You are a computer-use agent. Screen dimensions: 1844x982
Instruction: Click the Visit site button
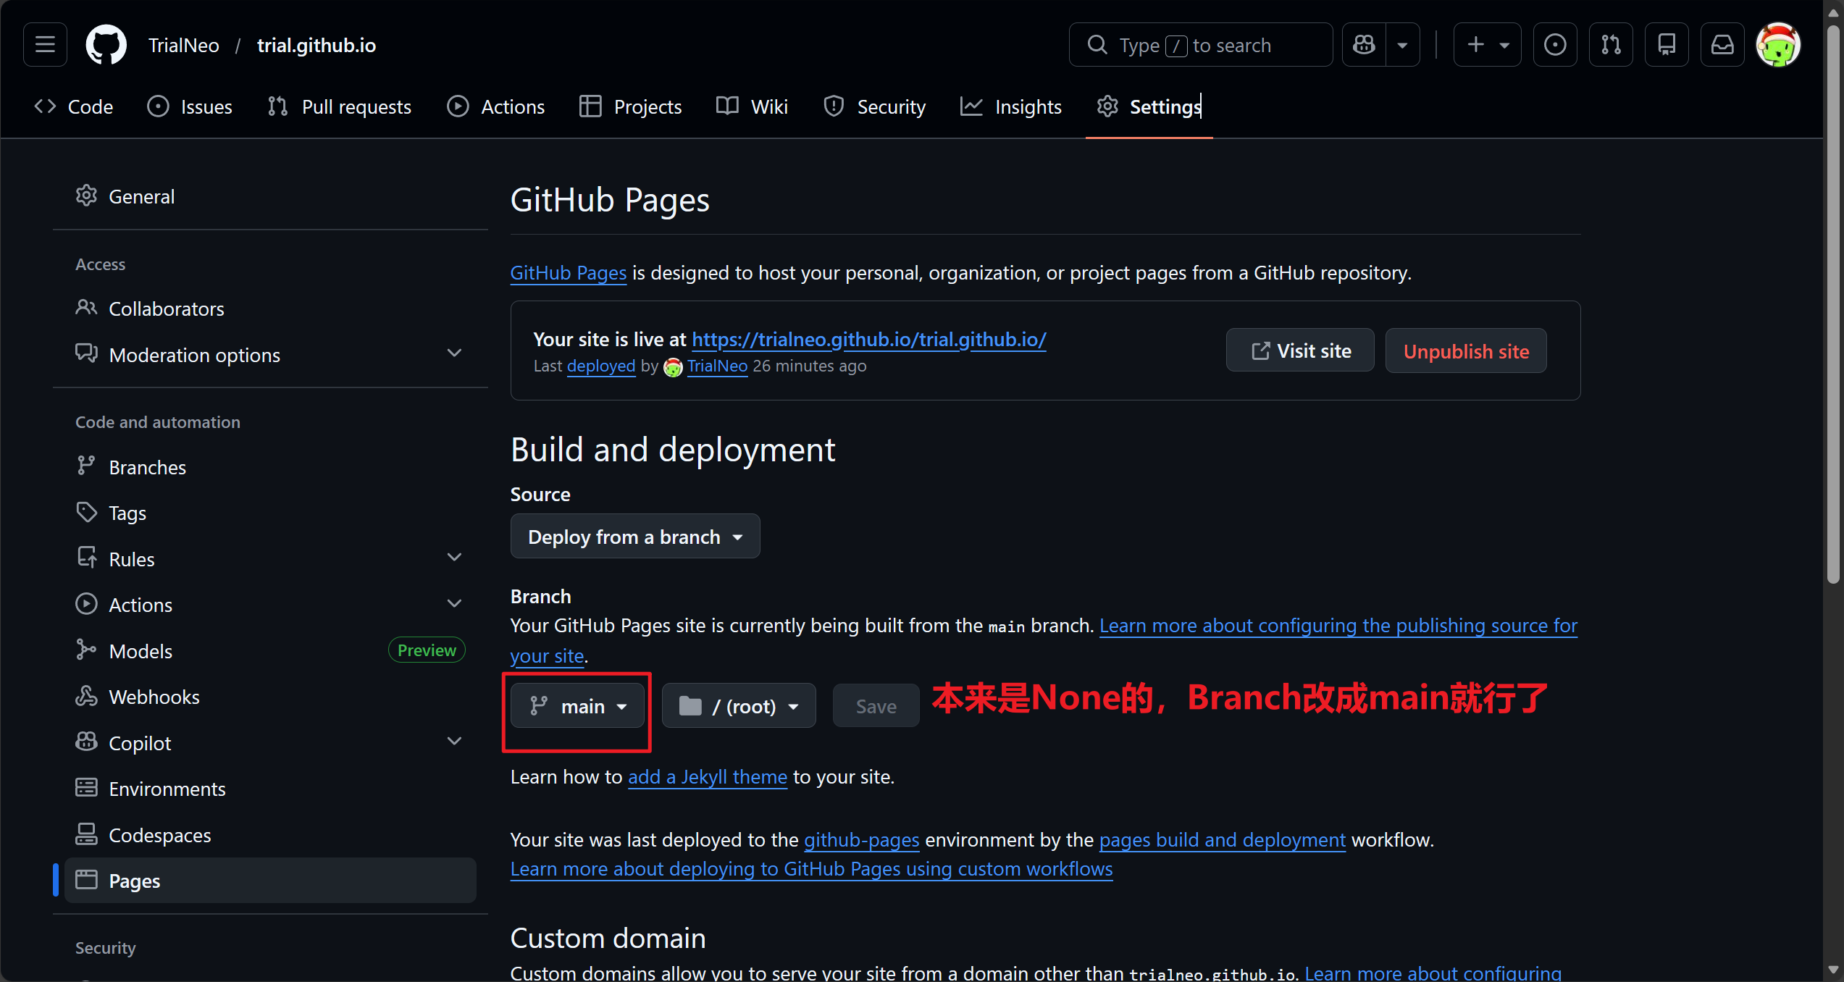click(x=1300, y=351)
